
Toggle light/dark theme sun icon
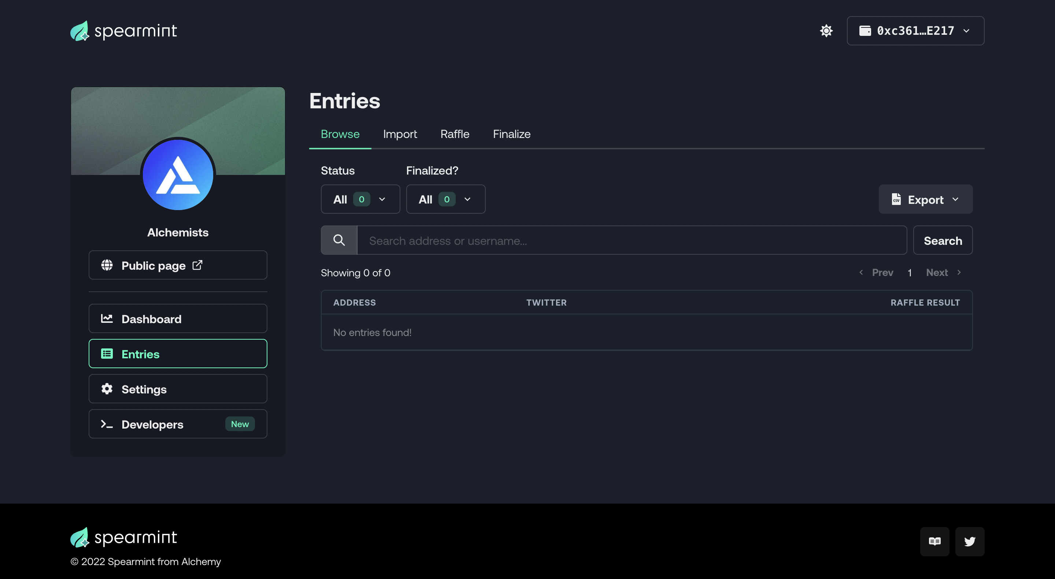(x=826, y=31)
